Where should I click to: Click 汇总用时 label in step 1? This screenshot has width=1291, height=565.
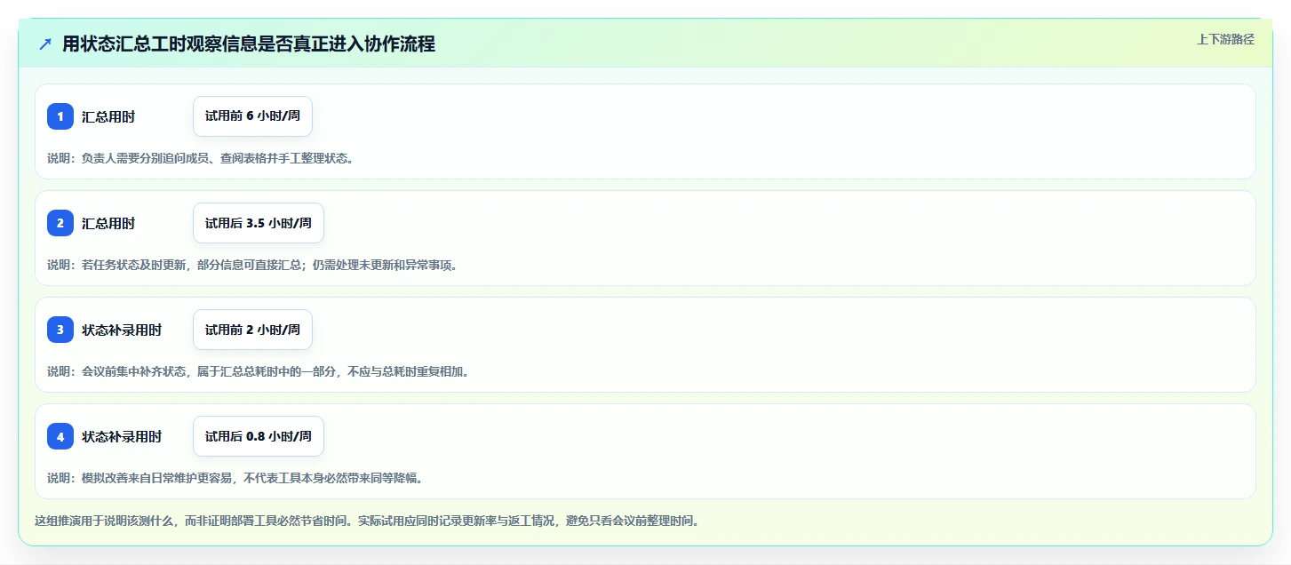pos(108,116)
